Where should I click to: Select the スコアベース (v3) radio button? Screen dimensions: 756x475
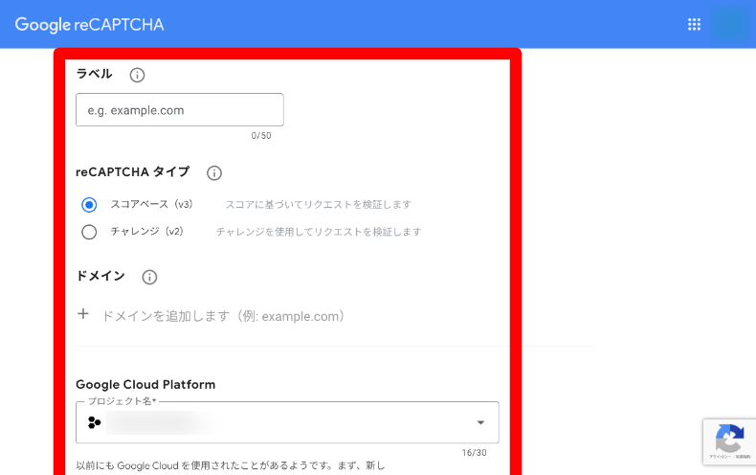(89, 205)
